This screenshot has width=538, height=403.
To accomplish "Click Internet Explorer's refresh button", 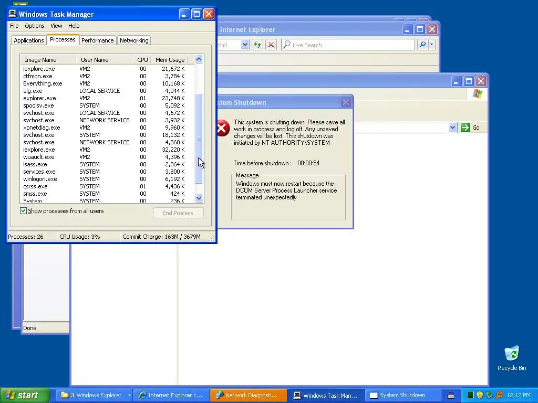I will tap(257, 45).
